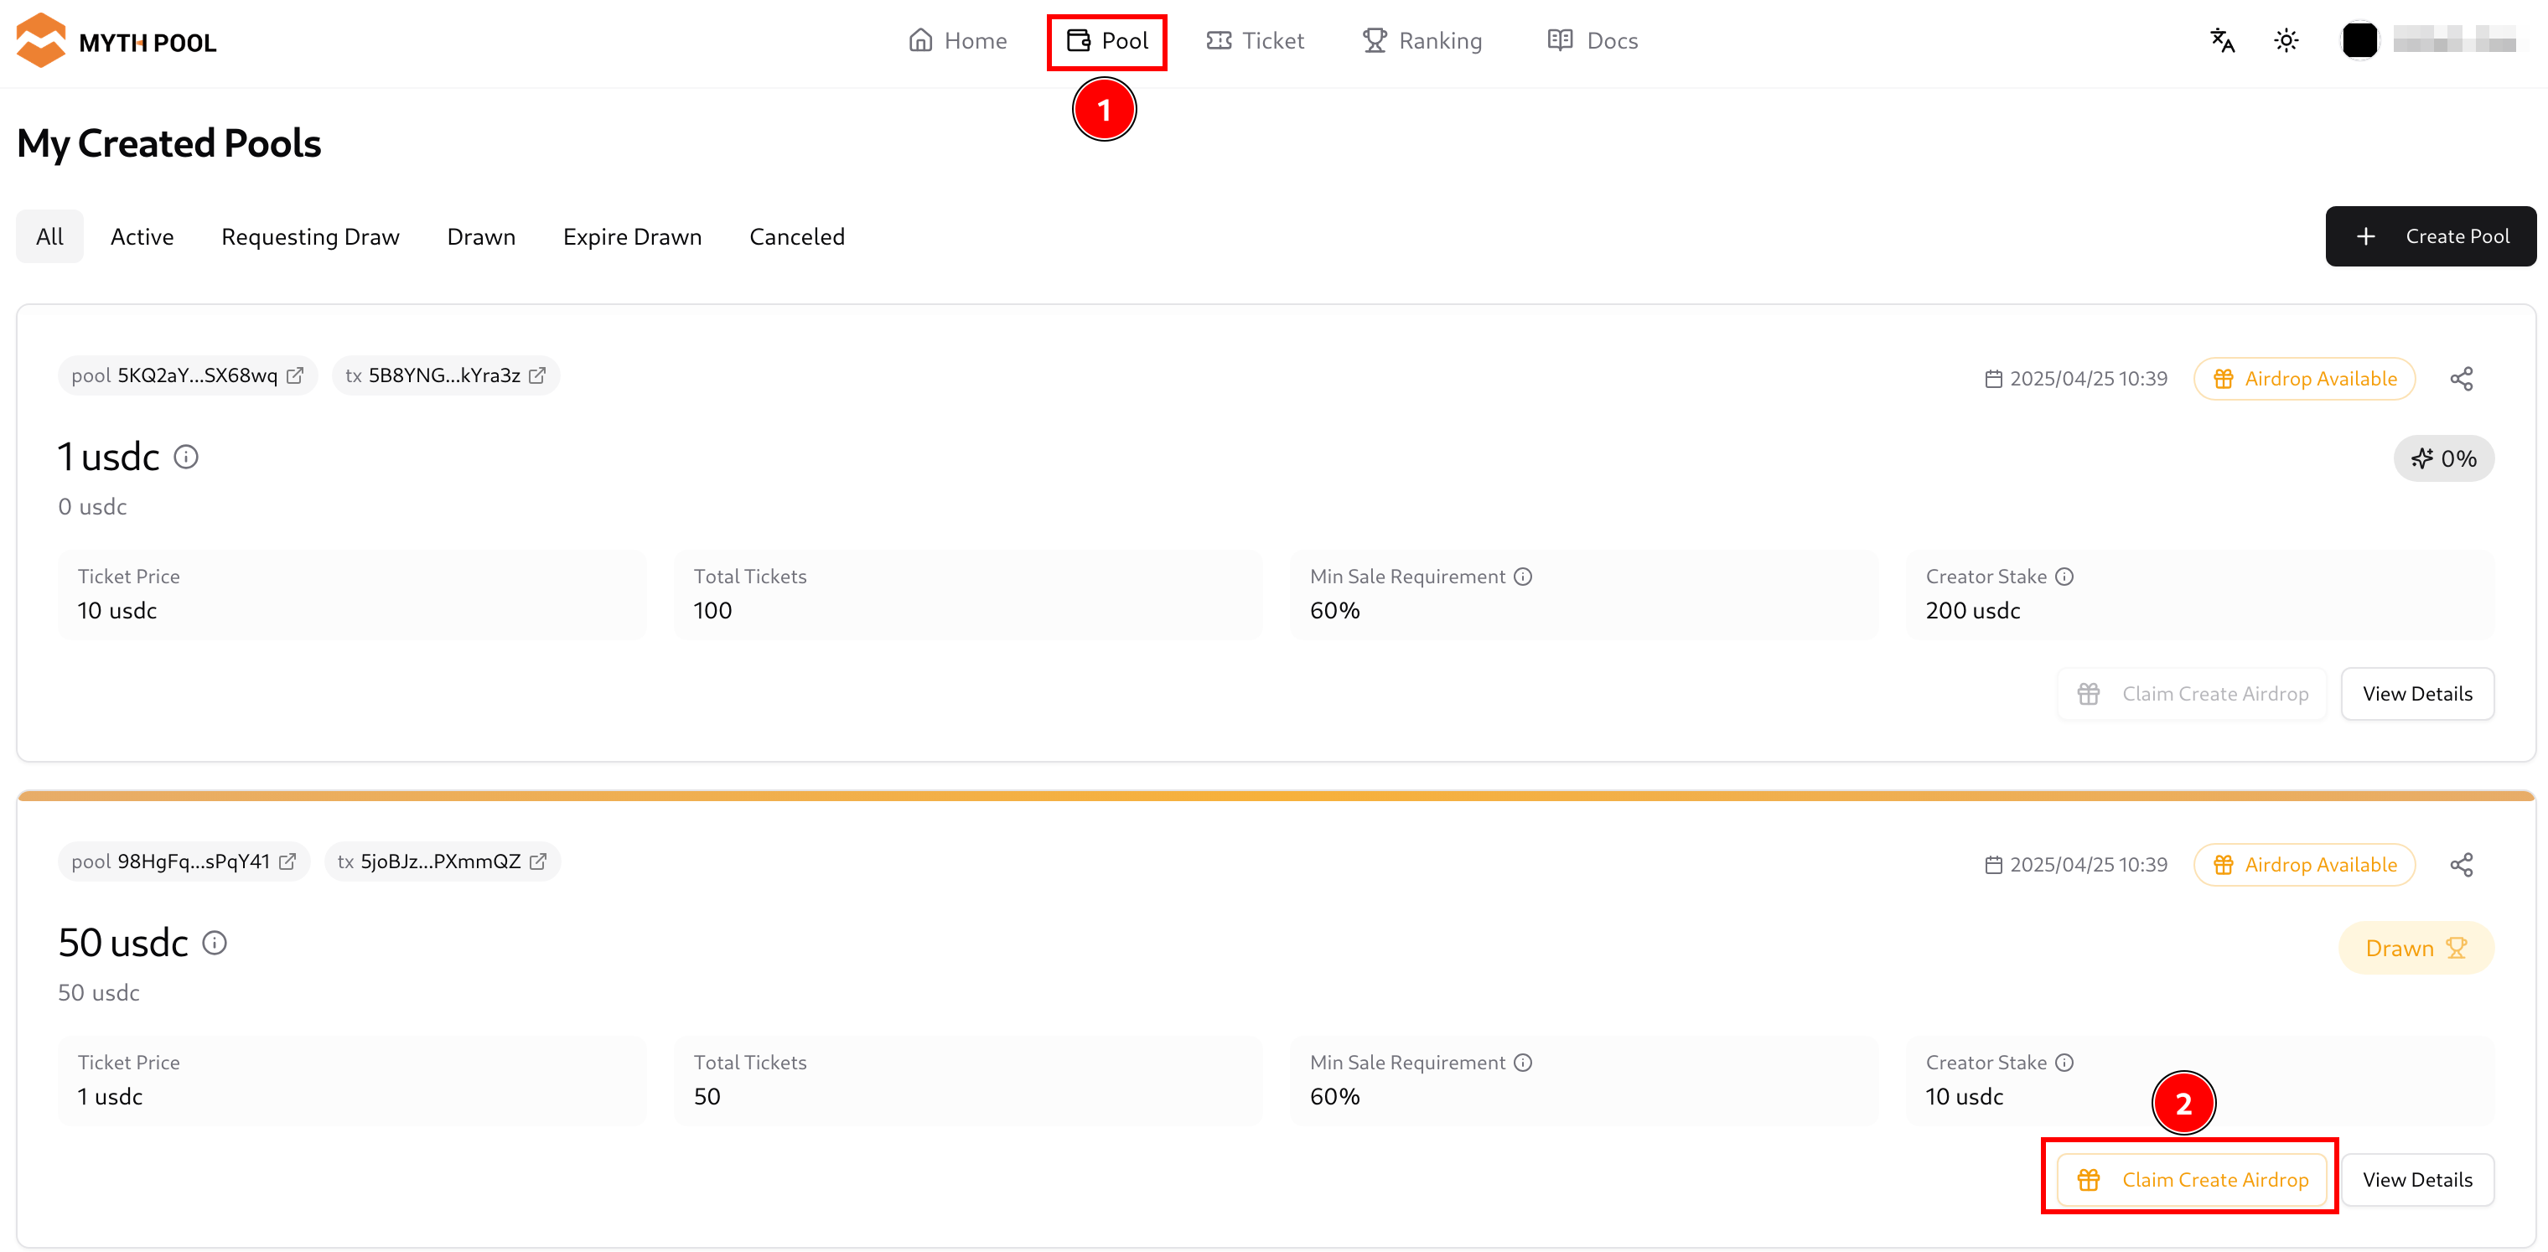This screenshot has width=2548, height=1252.
Task: Click the Drawn trophy status badge
Action: click(x=2416, y=949)
